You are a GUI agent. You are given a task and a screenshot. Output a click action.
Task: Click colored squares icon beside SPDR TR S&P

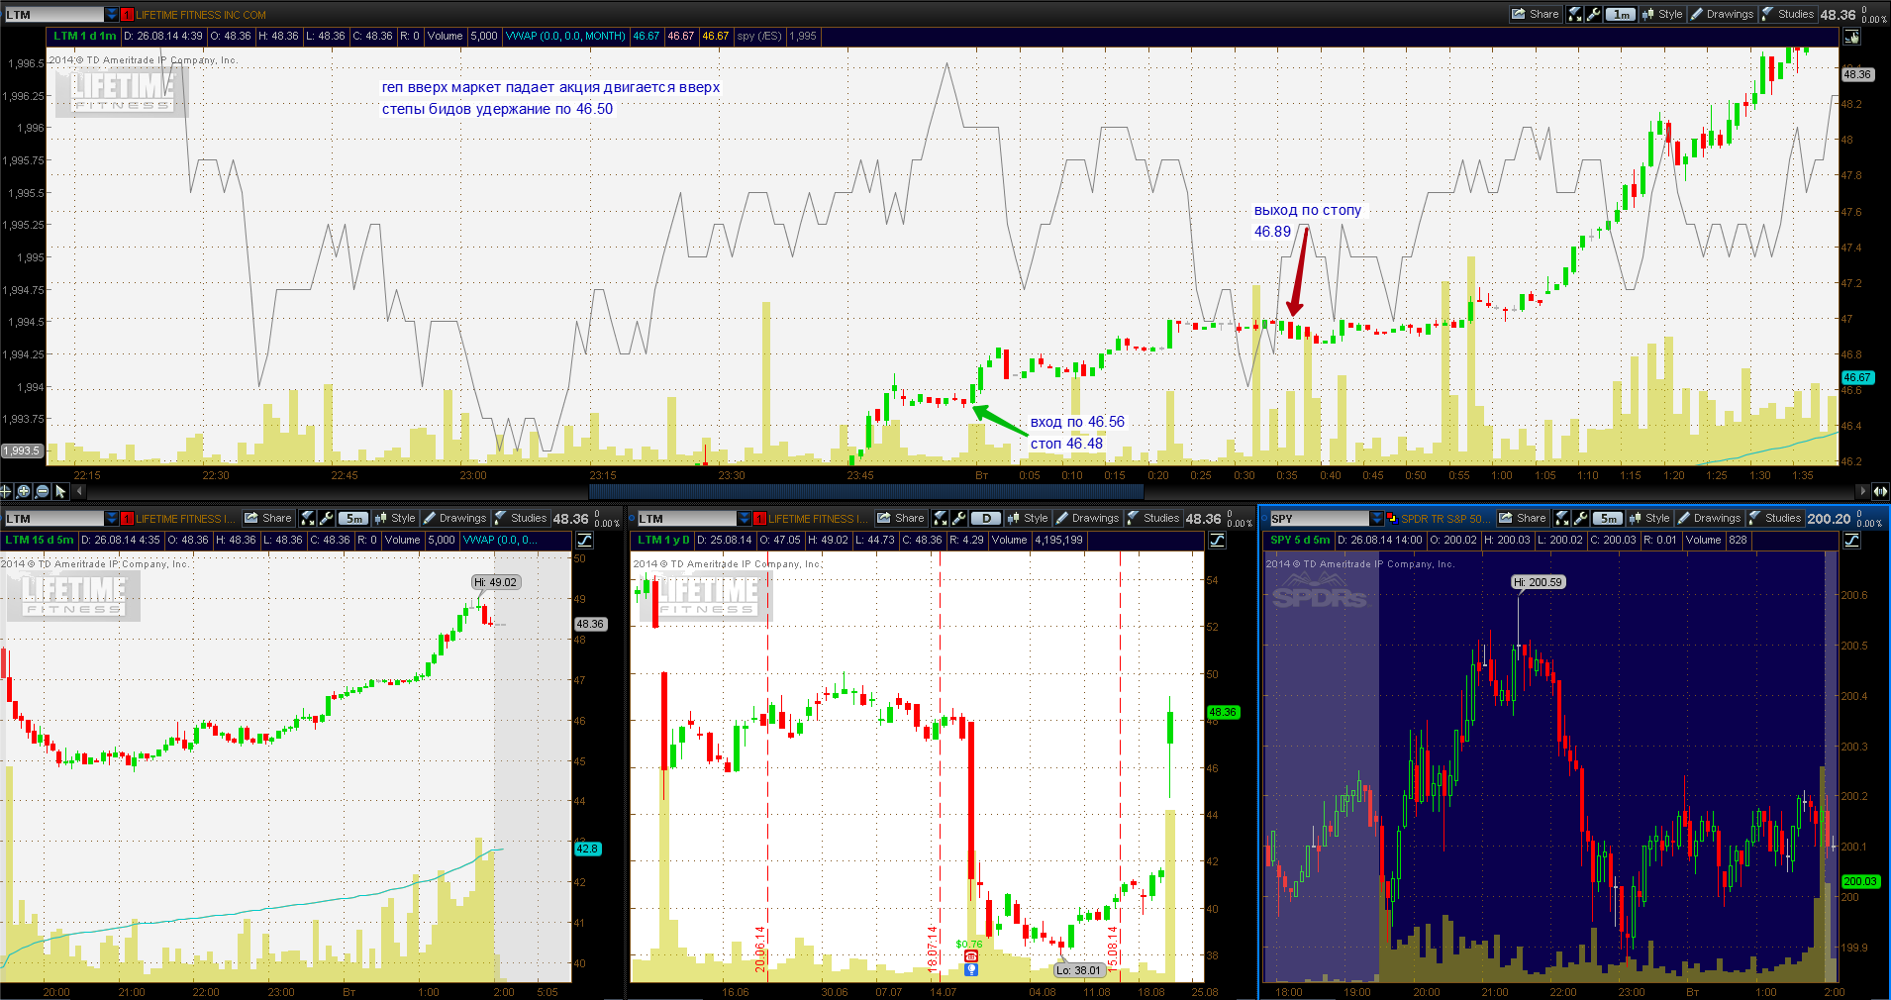point(1391,518)
